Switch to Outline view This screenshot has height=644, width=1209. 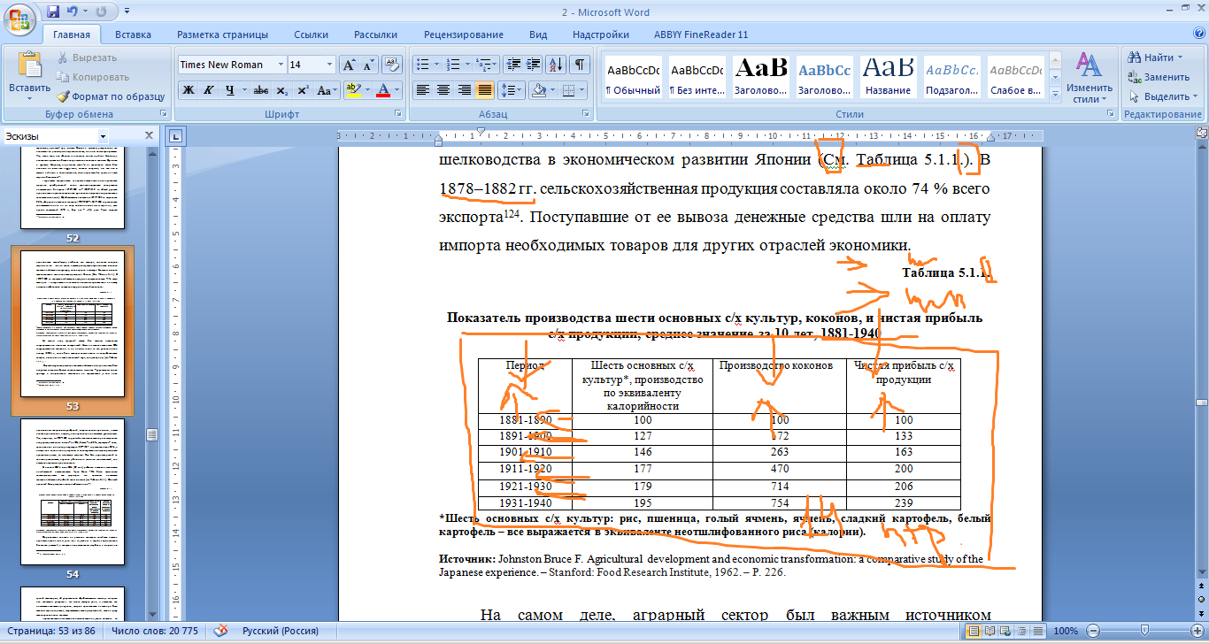(1022, 631)
